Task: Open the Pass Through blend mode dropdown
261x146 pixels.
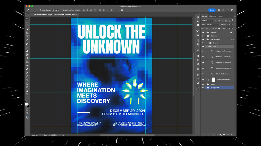Action: (x=210, y=25)
